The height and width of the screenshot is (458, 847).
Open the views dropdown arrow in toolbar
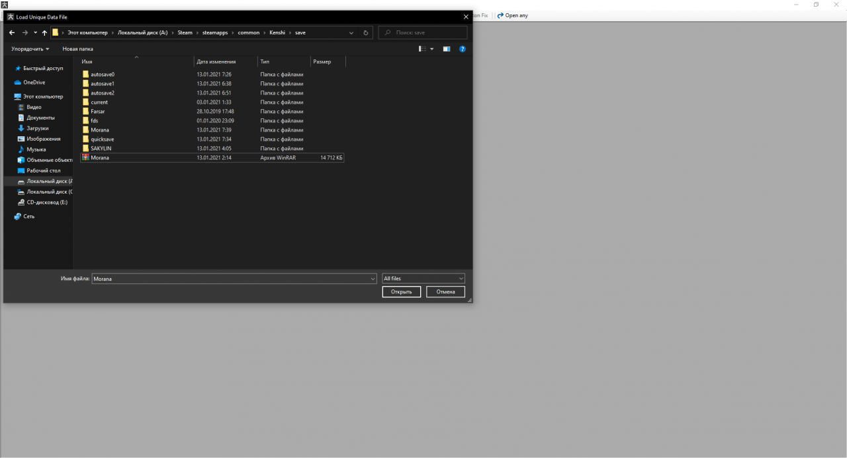pos(431,48)
